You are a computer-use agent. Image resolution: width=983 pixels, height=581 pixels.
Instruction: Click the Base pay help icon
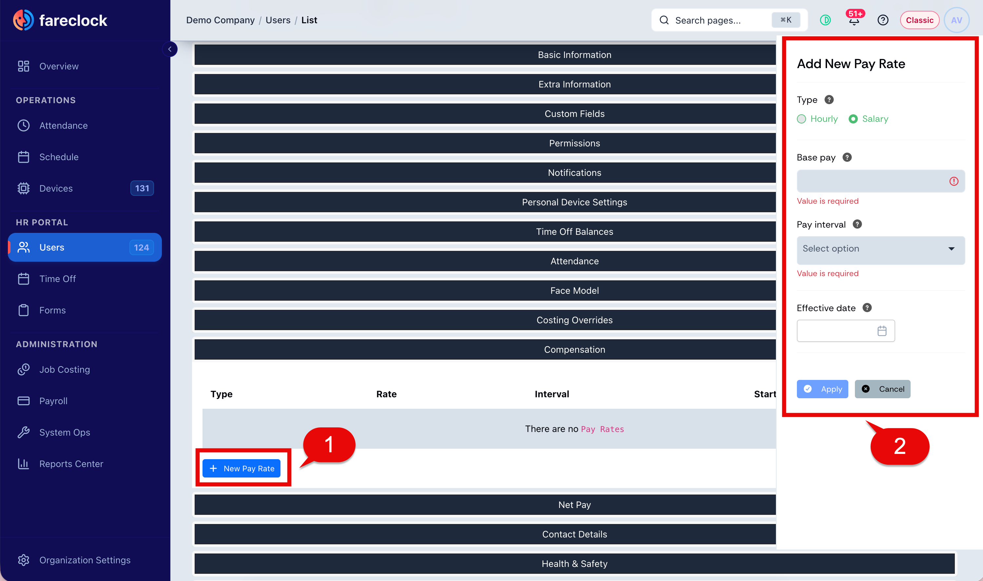(847, 157)
